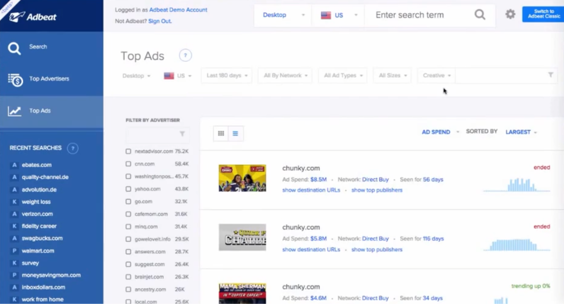Click the help icon next to Top Ads title

click(x=185, y=56)
